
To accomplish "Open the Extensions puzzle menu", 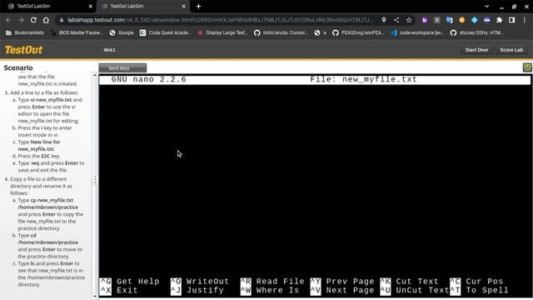I will pos(499,20).
